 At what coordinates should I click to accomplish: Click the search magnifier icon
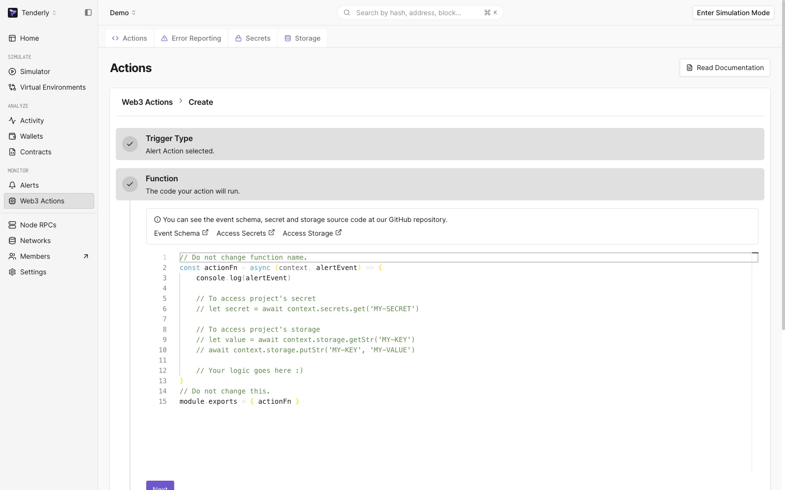click(347, 13)
